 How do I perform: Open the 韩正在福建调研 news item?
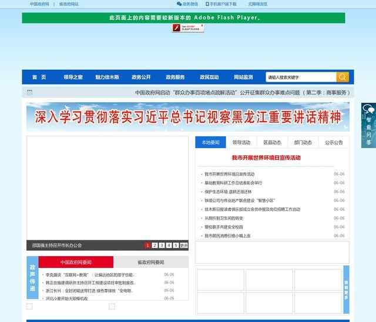[90, 283]
